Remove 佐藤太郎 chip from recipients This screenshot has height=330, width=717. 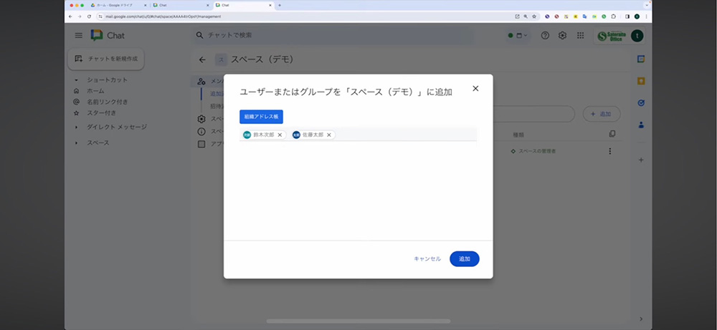point(329,135)
